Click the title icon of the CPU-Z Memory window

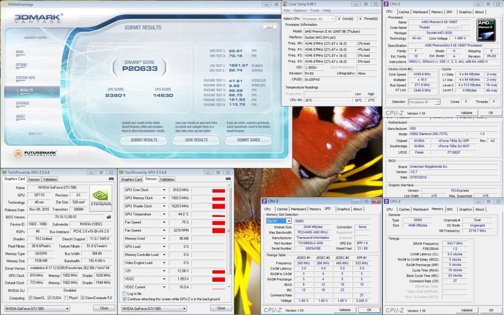click(x=386, y=201)
